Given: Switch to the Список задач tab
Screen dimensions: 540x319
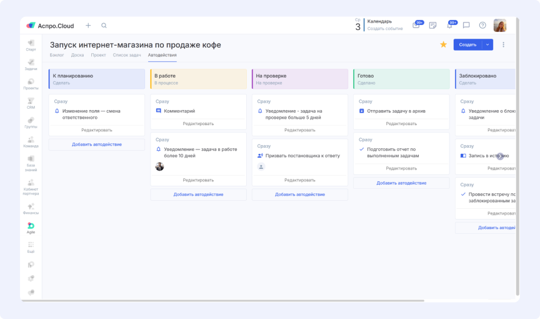Looking at the screenshot, I should tap(127, 55).
